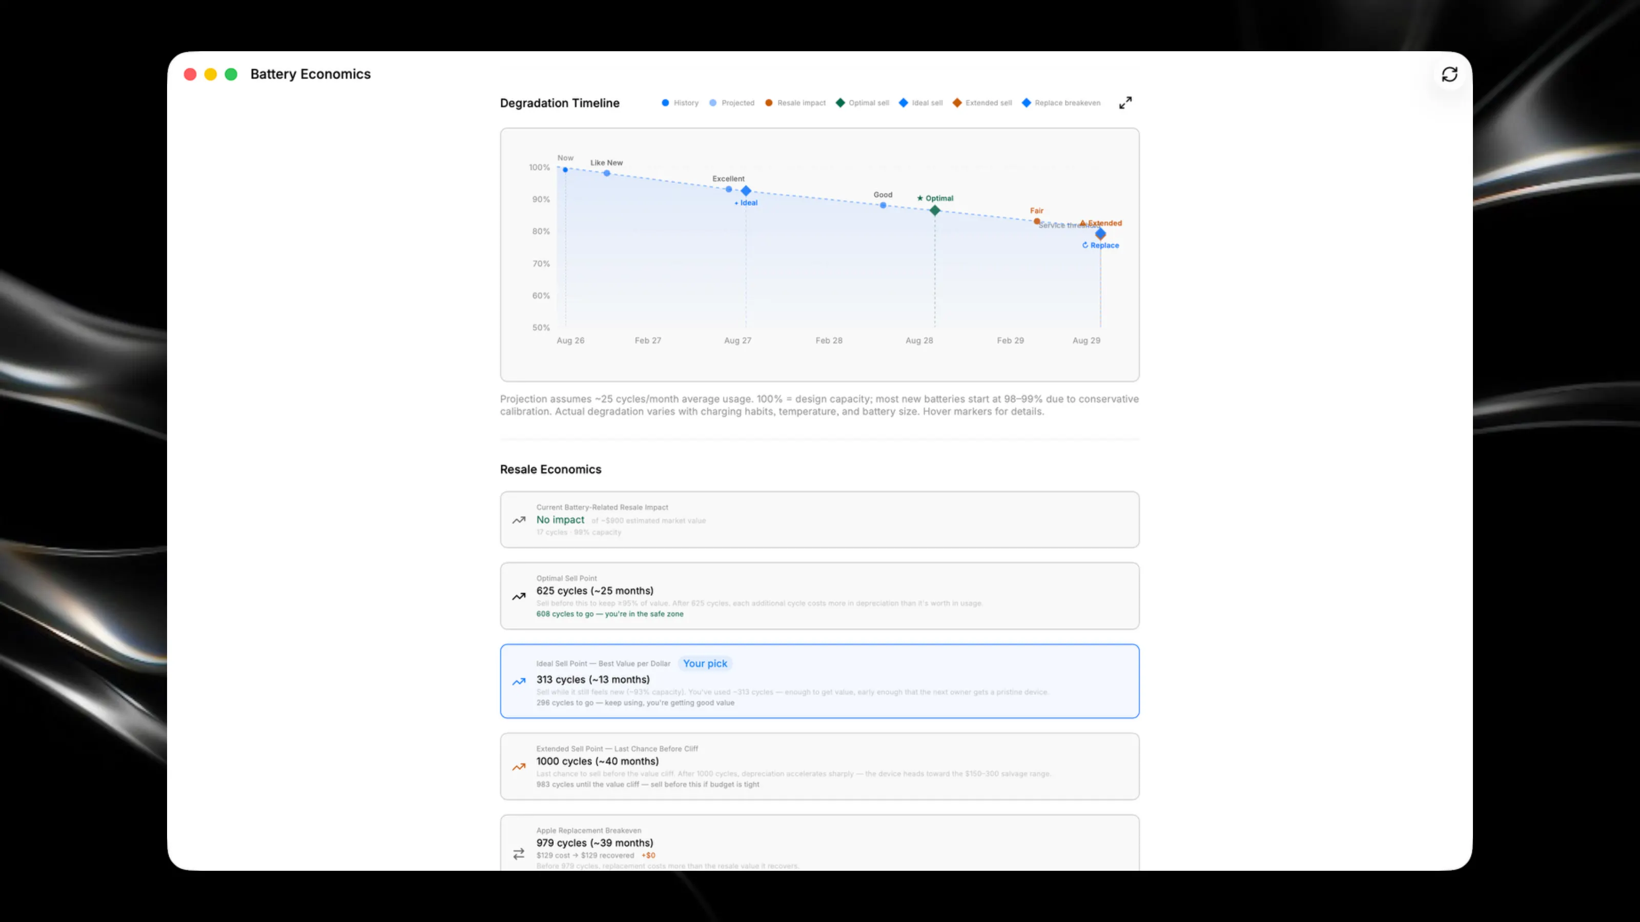Click the Aug 27 x-axis label

coord(738,341)
